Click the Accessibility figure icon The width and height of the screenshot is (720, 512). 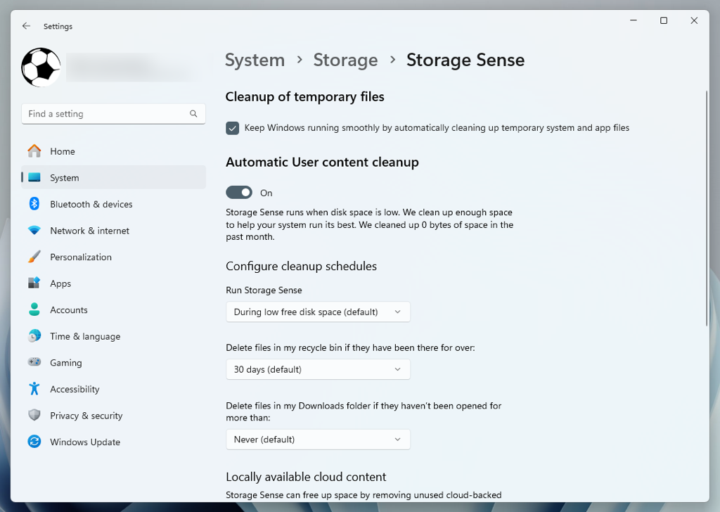coord(34,389)
